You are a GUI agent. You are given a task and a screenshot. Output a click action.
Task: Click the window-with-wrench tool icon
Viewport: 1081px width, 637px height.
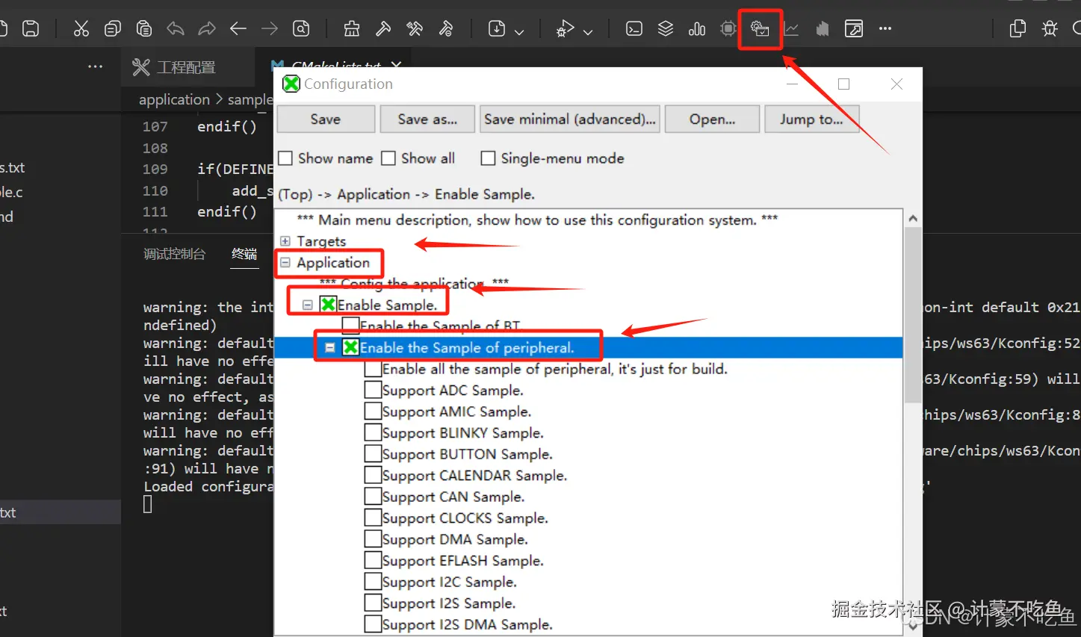[854, 28]
